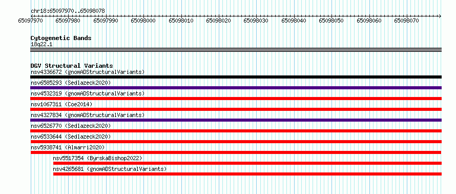This screenshot has height=194, width=456.
Task: Open the Cytogenetic Bands track title
Action: tap(61, 38)
